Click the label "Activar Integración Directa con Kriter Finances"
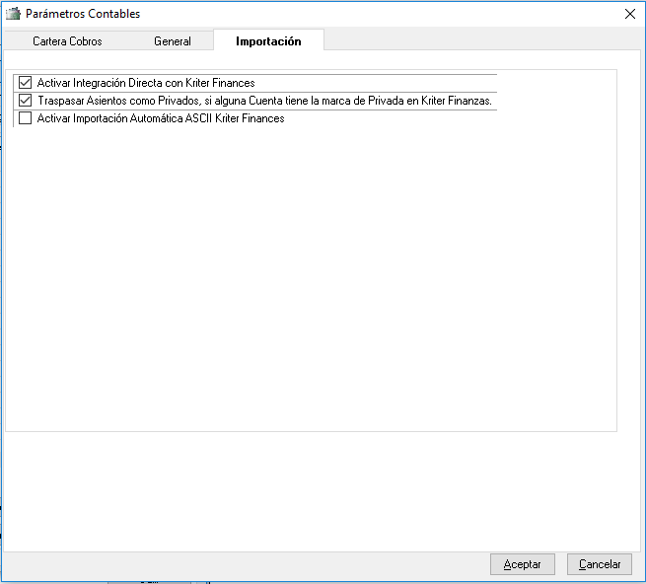This screenshot has height=584, width=646. coord(146,83)
